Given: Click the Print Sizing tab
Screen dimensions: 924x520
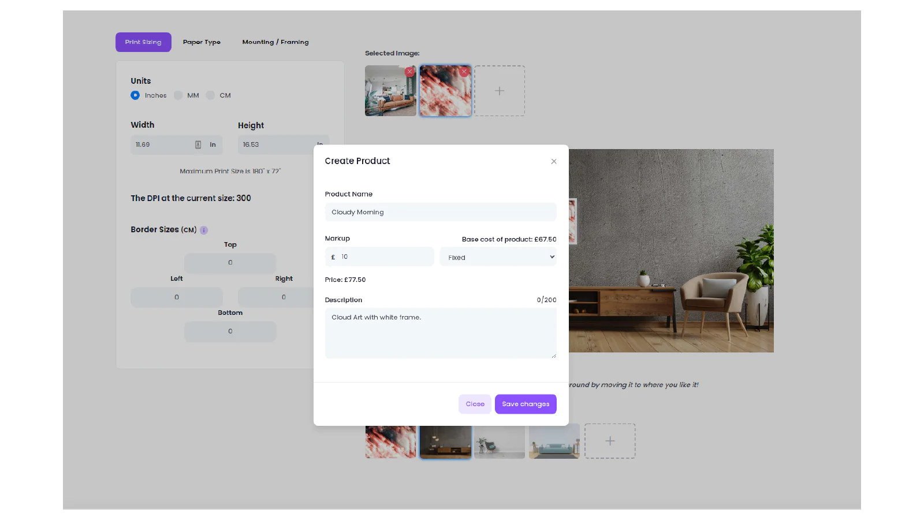Looking at the screenshot, I should (143, 42).
